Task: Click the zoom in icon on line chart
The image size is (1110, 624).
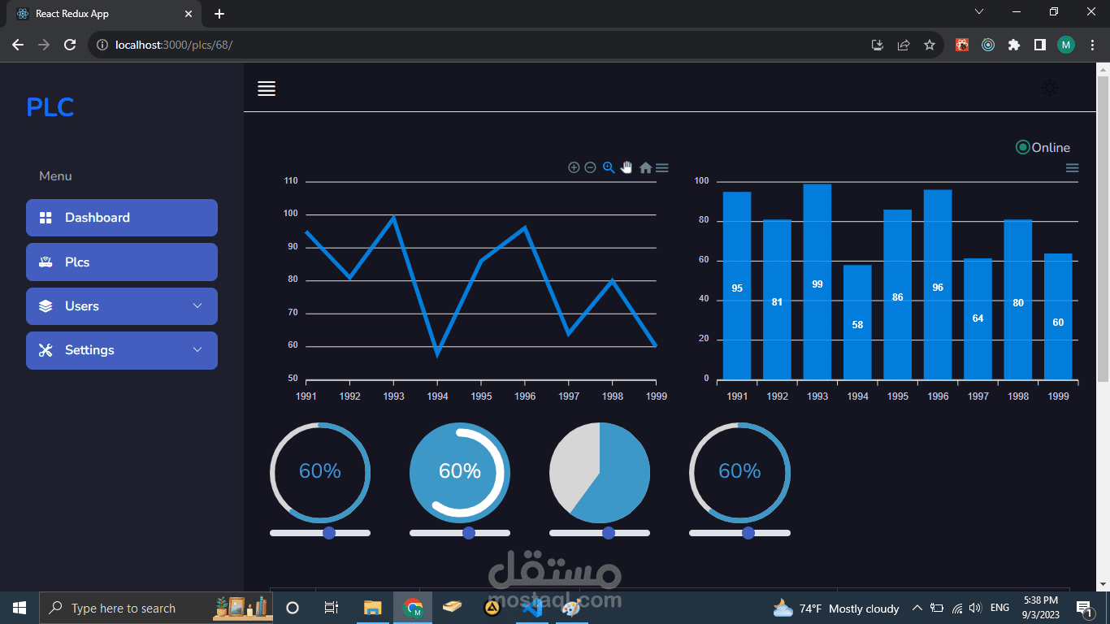Action: (x=574, y=167)
